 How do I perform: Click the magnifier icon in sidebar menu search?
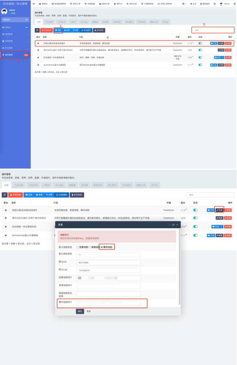tap(27, 20)
